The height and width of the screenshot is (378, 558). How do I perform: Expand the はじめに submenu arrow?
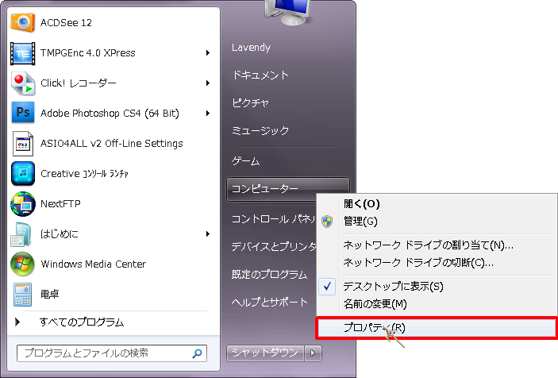click(208, 233)
